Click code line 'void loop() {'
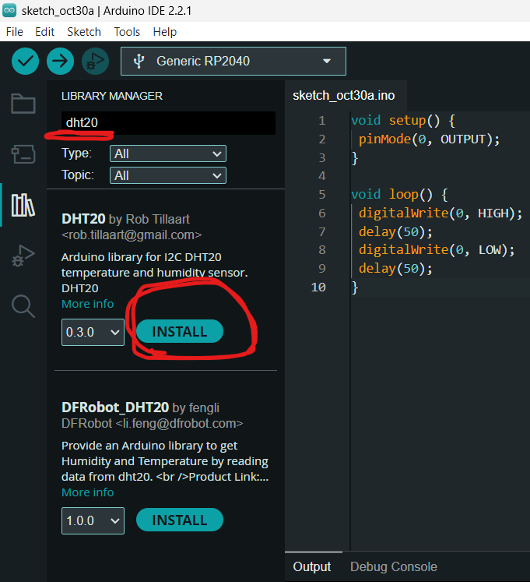This screenshot has height=582, width=530. point(399,195)
